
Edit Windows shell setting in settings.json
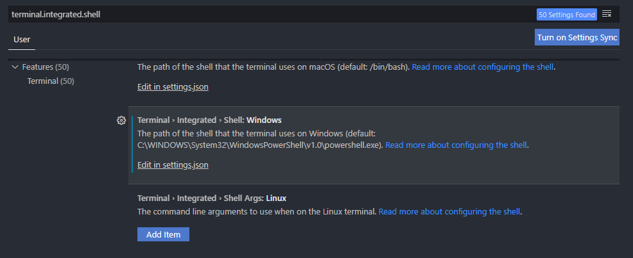(x=173, y=165)
